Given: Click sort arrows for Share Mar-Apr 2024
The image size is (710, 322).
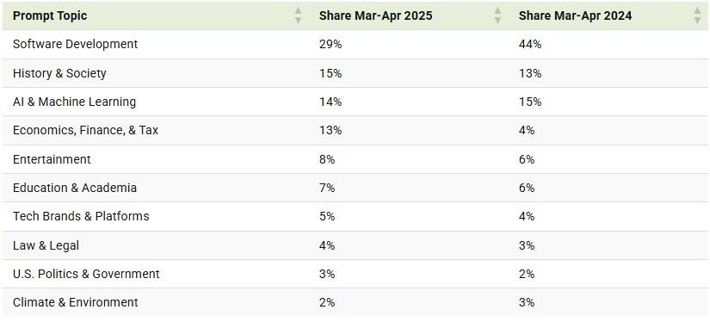Looking at the screenshot, I should 697,15.
